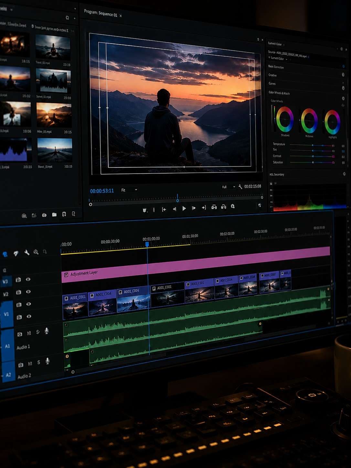
Task: Click the Midtones color wheel
Action: [x=309, y=121]
